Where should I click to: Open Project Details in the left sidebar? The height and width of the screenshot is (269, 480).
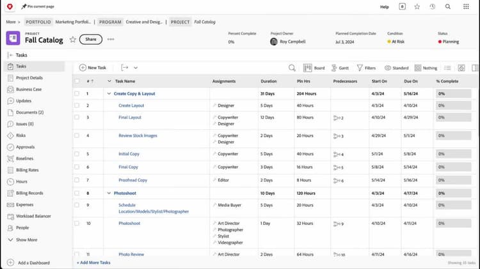click(29, 78)
